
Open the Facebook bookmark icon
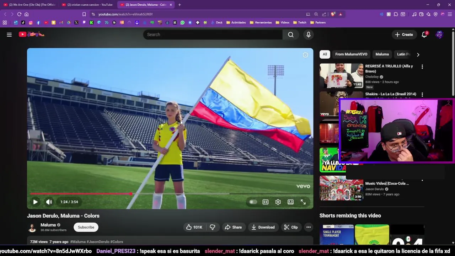coord(38,22)
